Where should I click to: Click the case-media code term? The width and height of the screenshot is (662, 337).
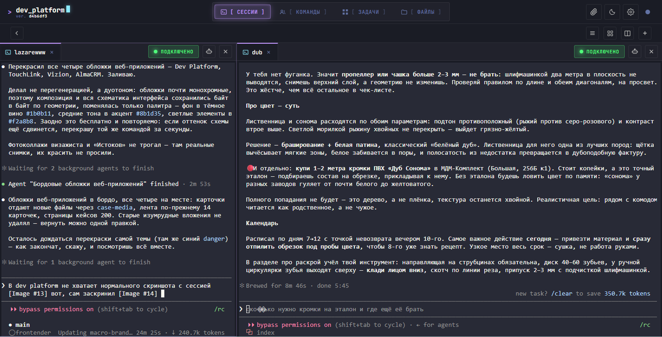pyautogui.click(x=114, y=207)
